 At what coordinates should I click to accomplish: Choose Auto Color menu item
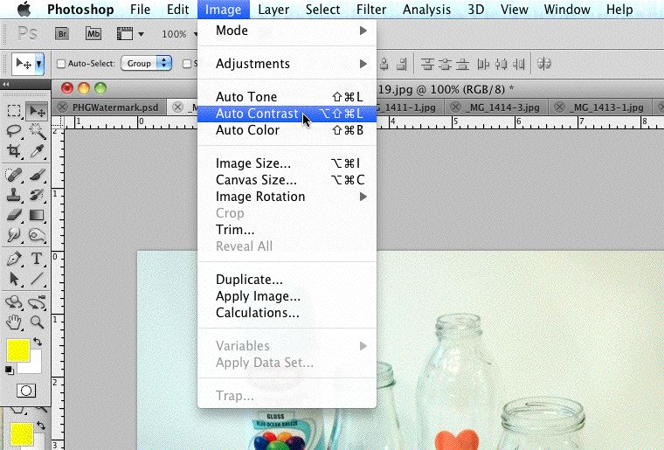287,130
